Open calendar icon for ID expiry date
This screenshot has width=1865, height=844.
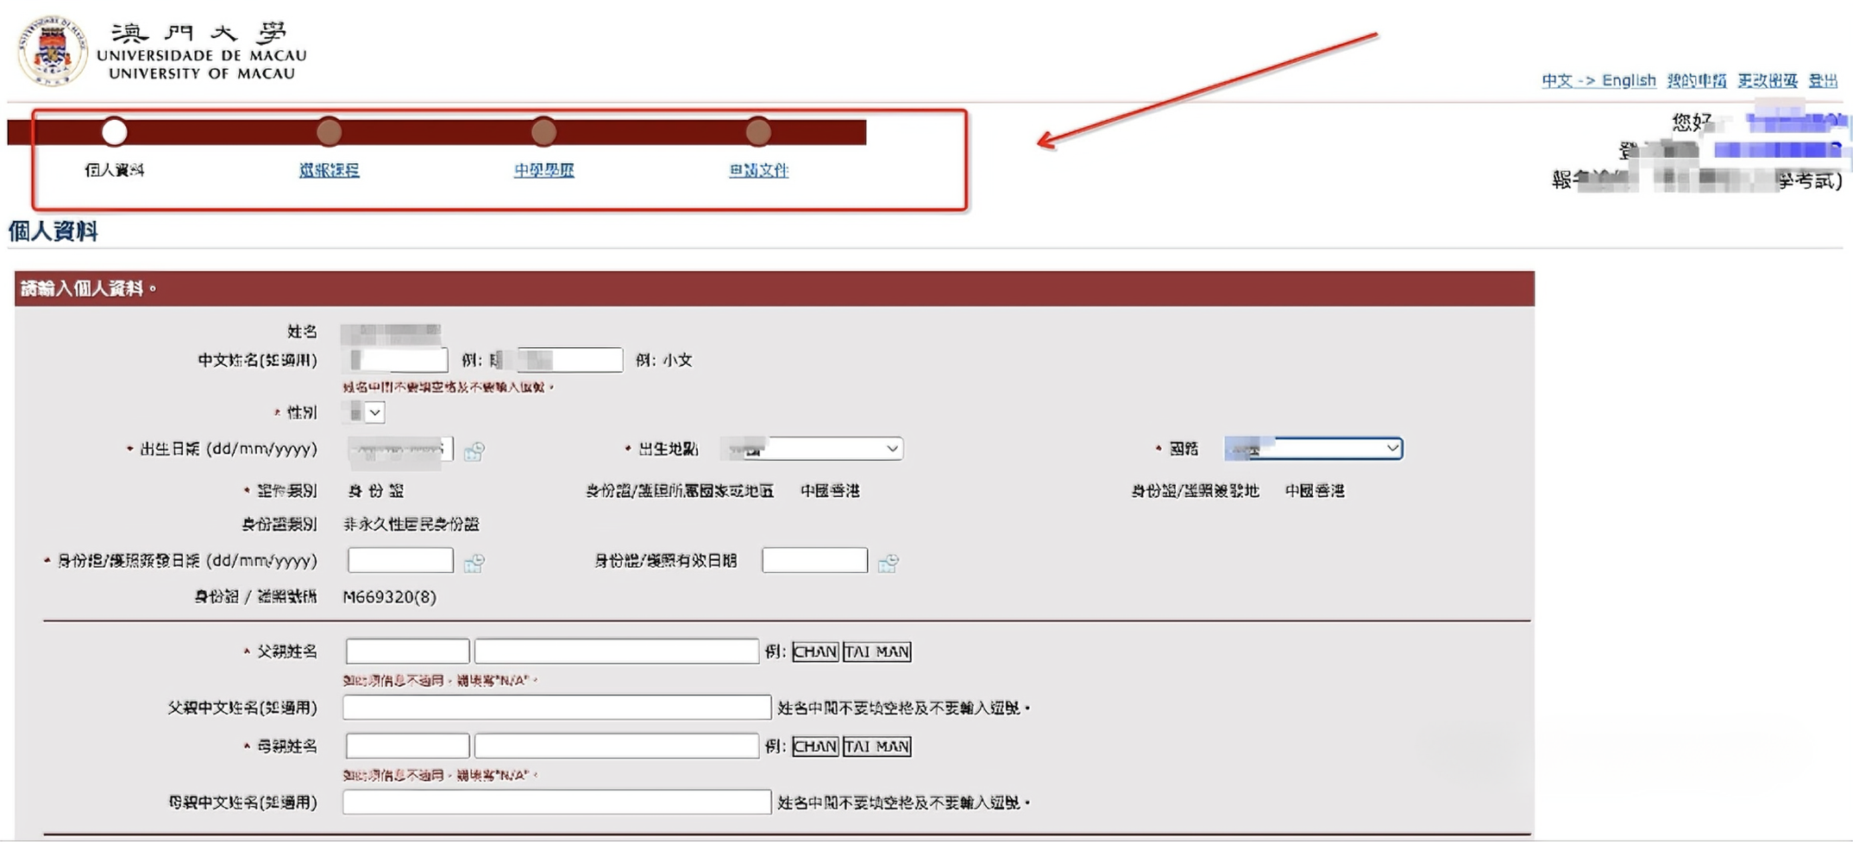click(x=888, y=564)
